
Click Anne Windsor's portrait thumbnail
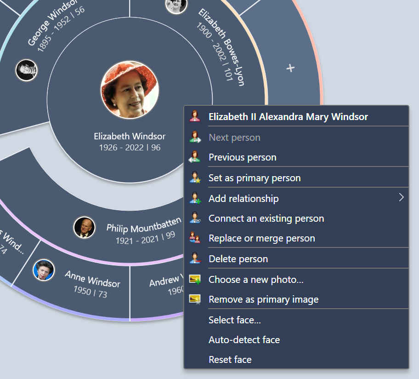tap(44, 270)
